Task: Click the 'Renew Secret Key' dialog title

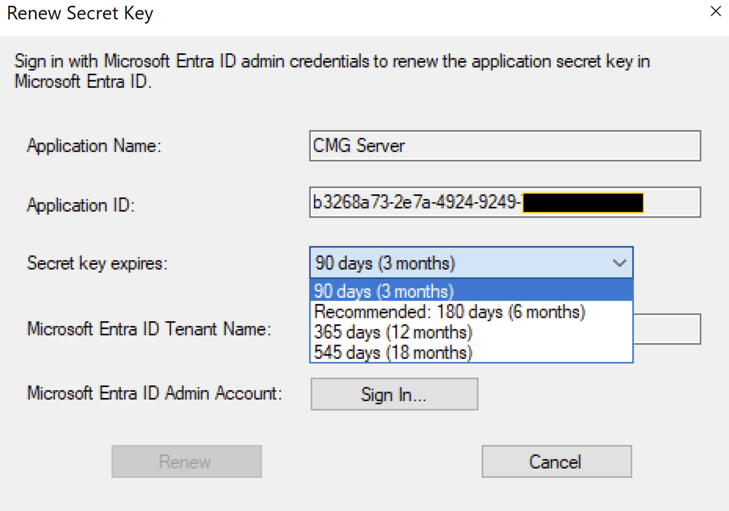Action: [80, 13]
